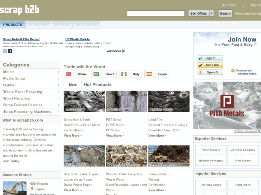Click the key icon beside Sign In
The width and height of the screenshot is (261, 195).
(x=200, y=58)
